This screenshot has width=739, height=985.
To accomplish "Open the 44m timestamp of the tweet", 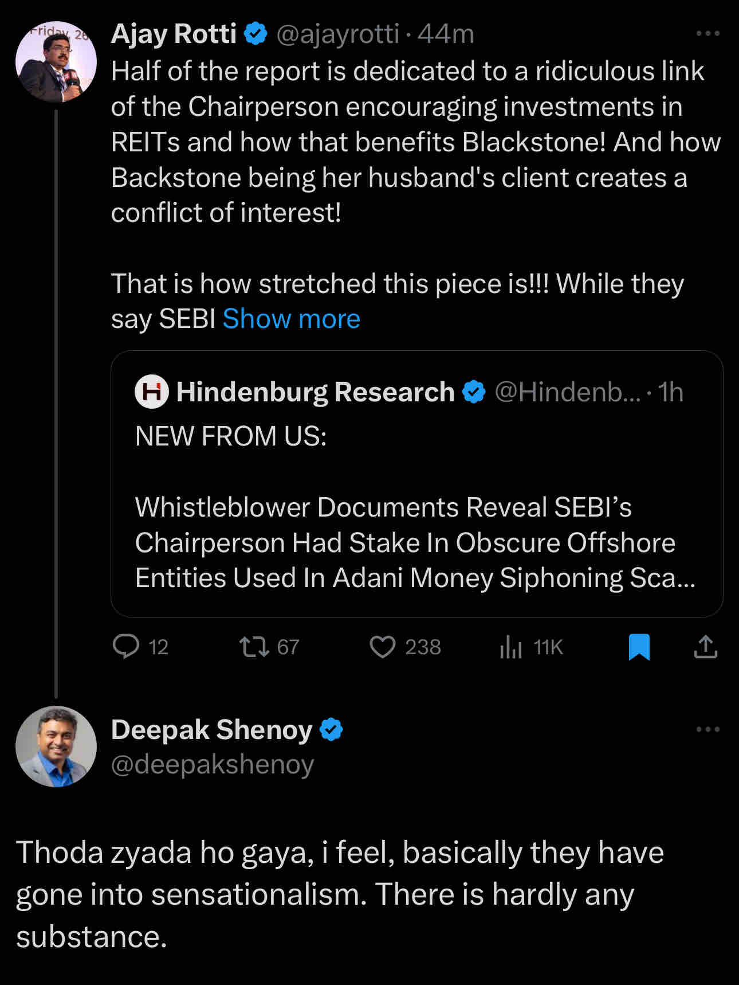I will (446, 34).
